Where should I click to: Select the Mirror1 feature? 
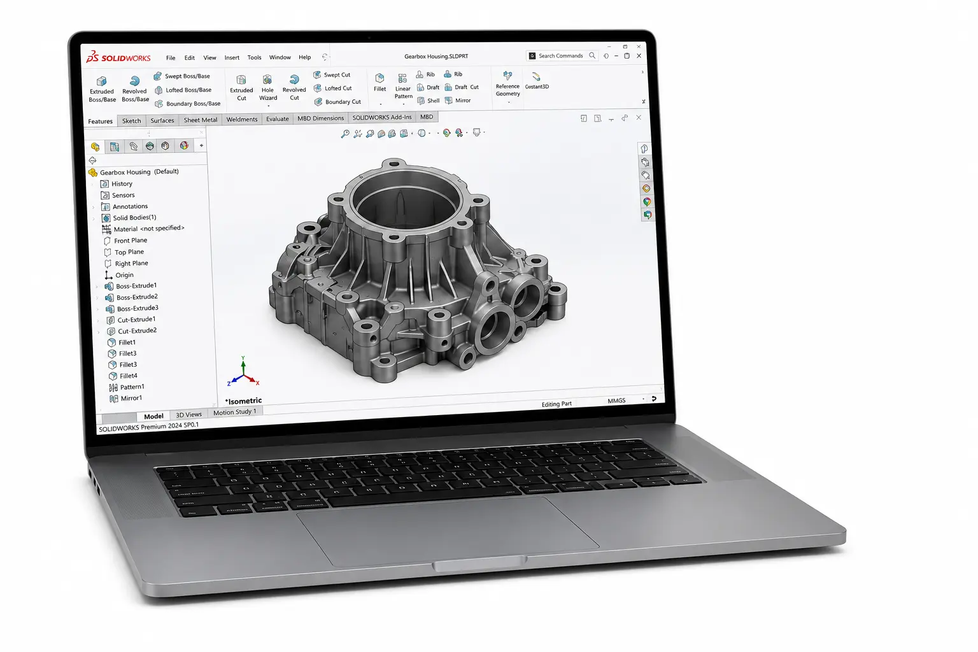[126, 399]
